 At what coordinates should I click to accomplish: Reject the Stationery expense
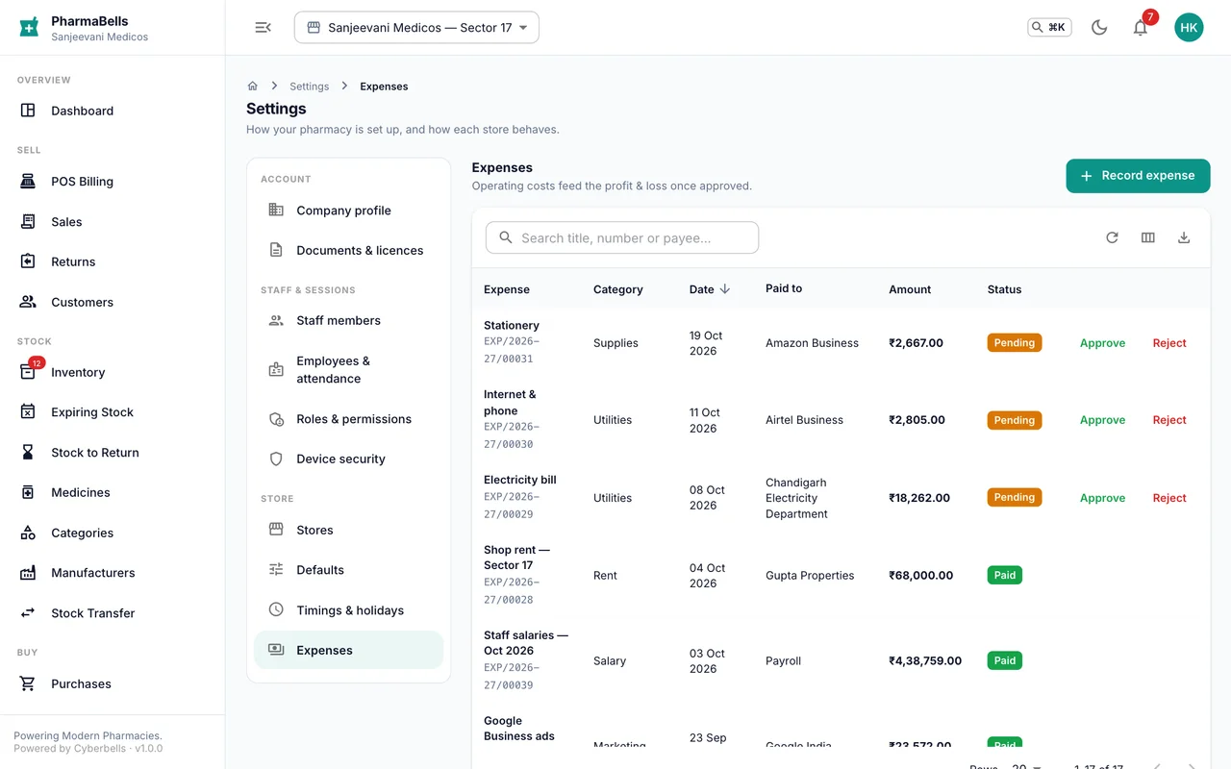coord(1169,343)
